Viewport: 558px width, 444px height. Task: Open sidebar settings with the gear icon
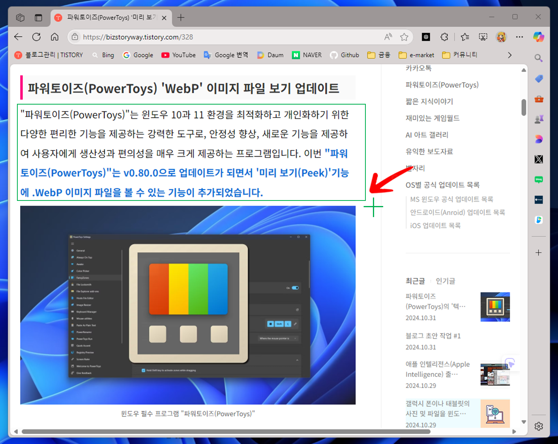coord(539,426)
